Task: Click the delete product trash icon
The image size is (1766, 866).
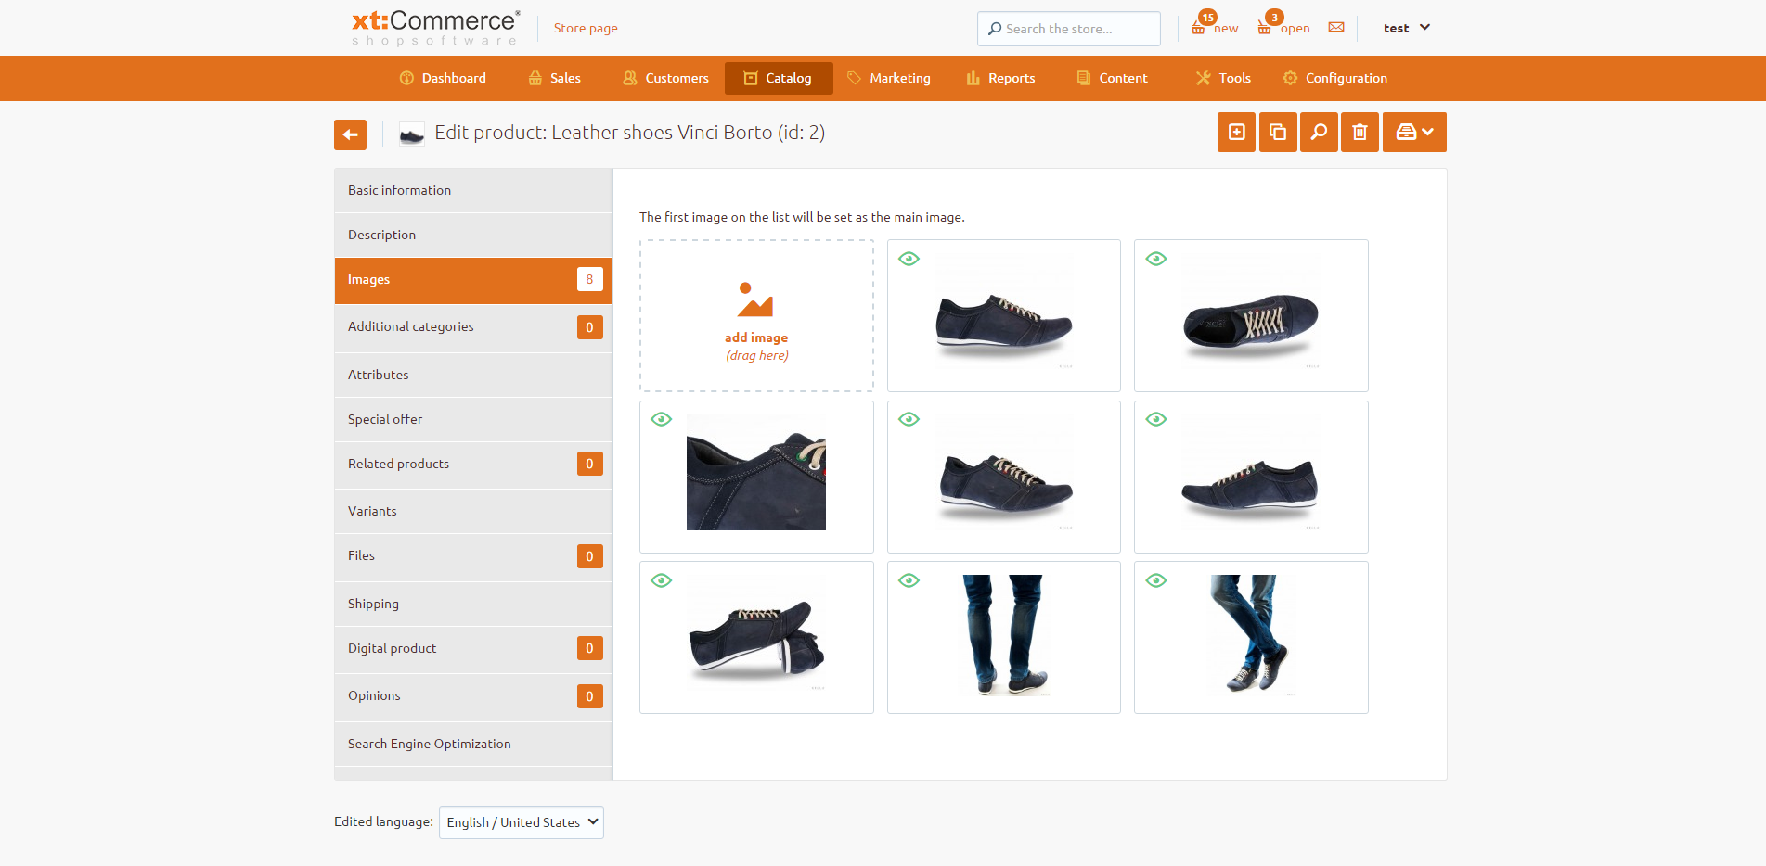Action: pyautogui.click(x=1360, y=132)
